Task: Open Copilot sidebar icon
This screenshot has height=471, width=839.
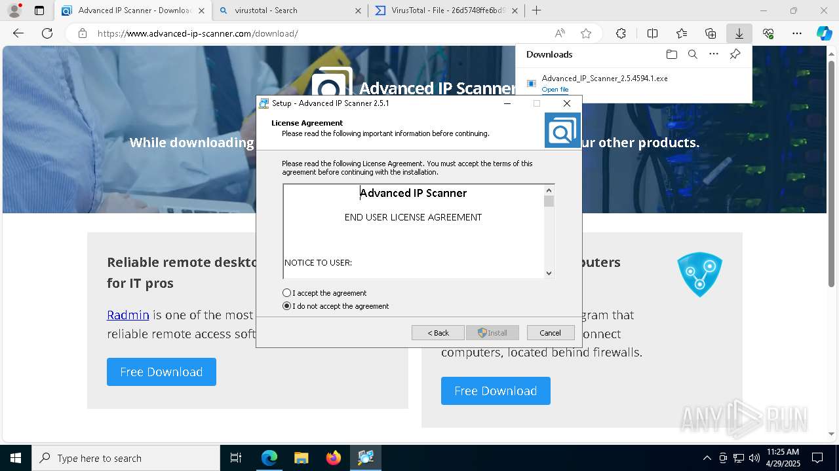Action: 824,33
